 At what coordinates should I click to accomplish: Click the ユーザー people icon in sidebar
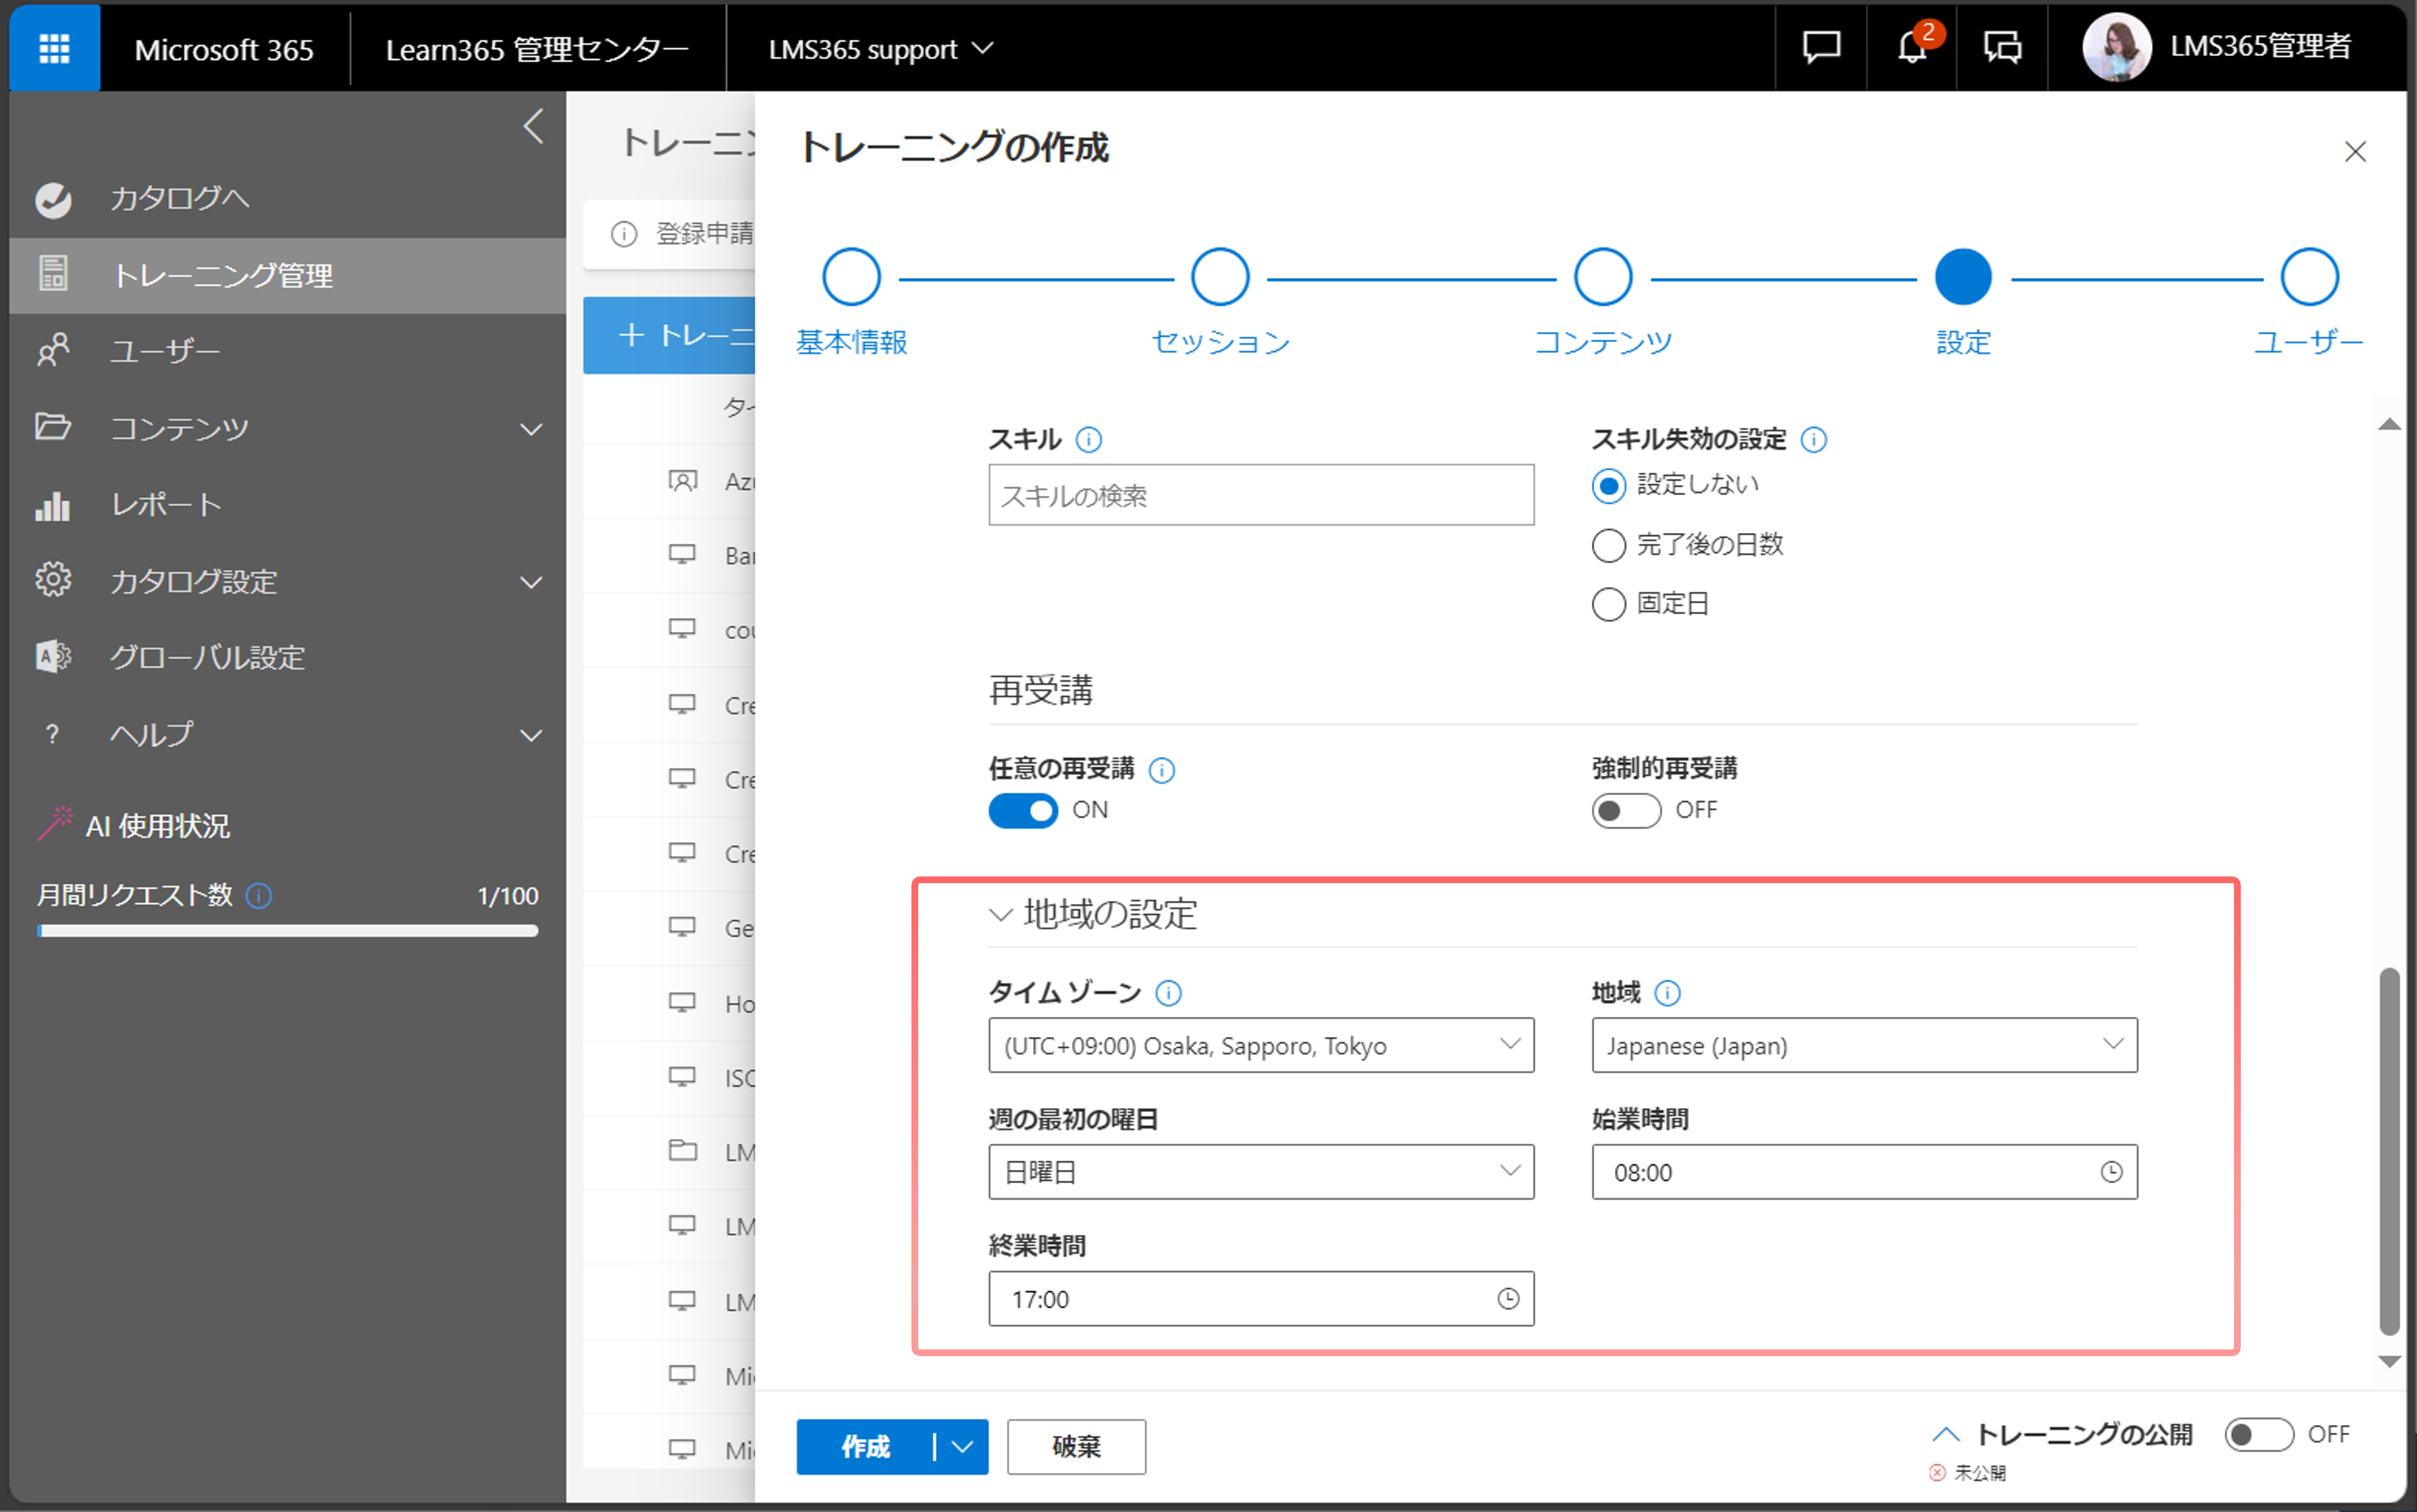click(53, 351)
